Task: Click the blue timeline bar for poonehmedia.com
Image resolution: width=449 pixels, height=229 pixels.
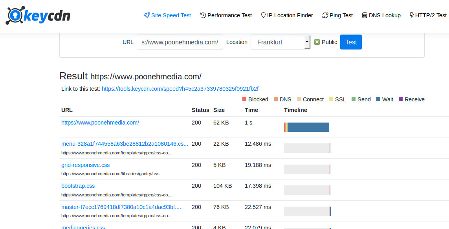Action: (x=308, y=127)
